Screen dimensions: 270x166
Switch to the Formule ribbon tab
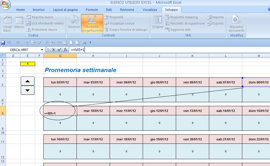click(x=92, y=9)
